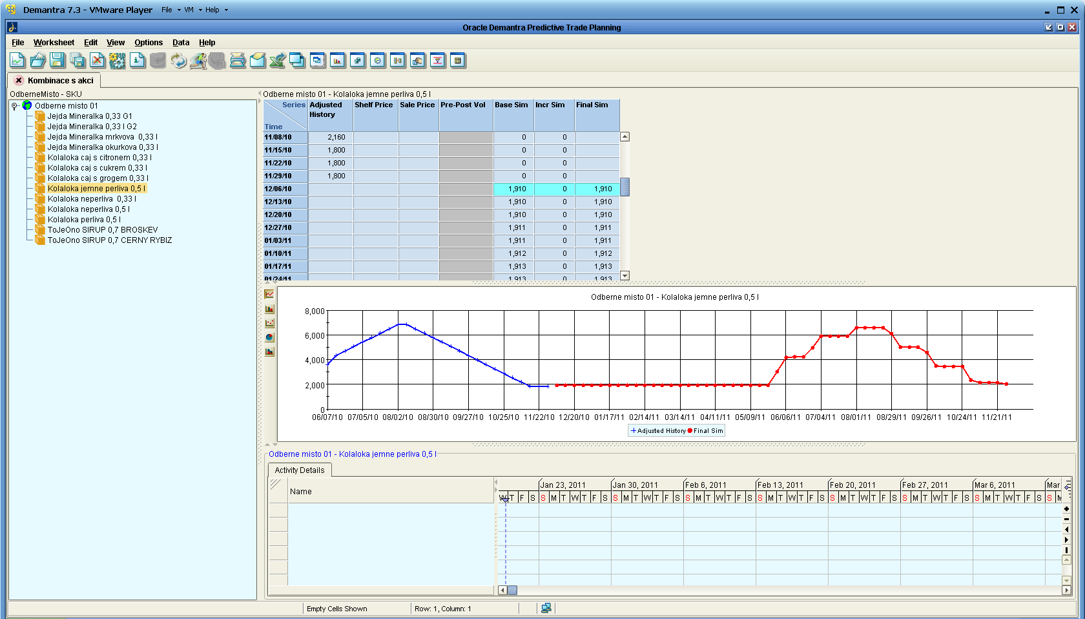Click the table vertical scrollbar thumb
Viewport: 1085px width, 619px height.
(x=625, y=187)
